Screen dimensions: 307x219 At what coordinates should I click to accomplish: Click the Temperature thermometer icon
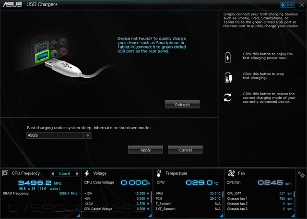159,173
